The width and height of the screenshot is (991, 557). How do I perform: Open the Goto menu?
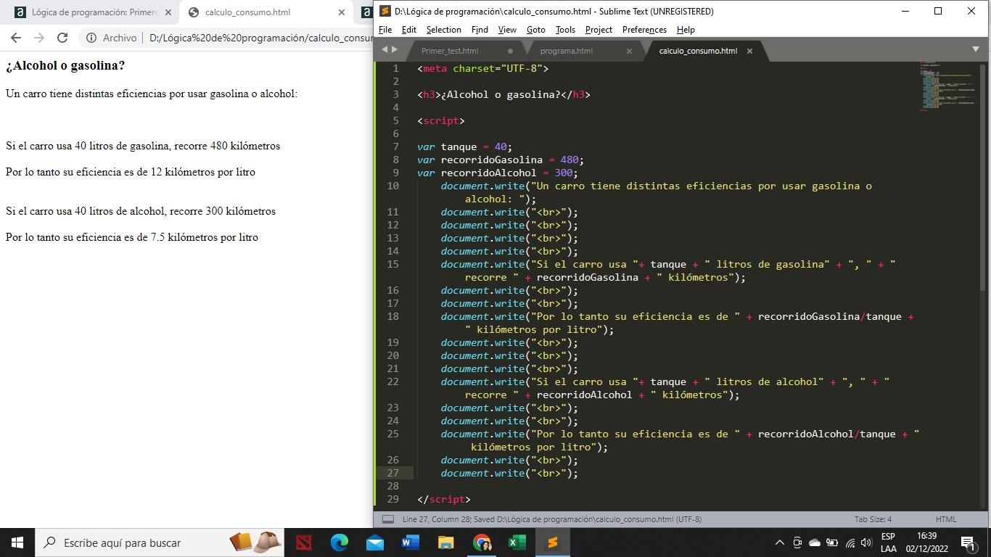pos(536,30)
